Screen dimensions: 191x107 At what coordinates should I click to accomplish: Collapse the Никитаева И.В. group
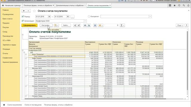tap(26, 76)
